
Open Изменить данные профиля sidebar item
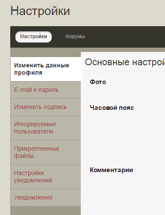click(x=46, y=69)
